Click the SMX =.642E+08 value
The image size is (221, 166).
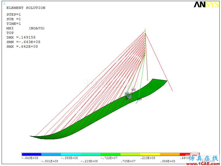22,46
